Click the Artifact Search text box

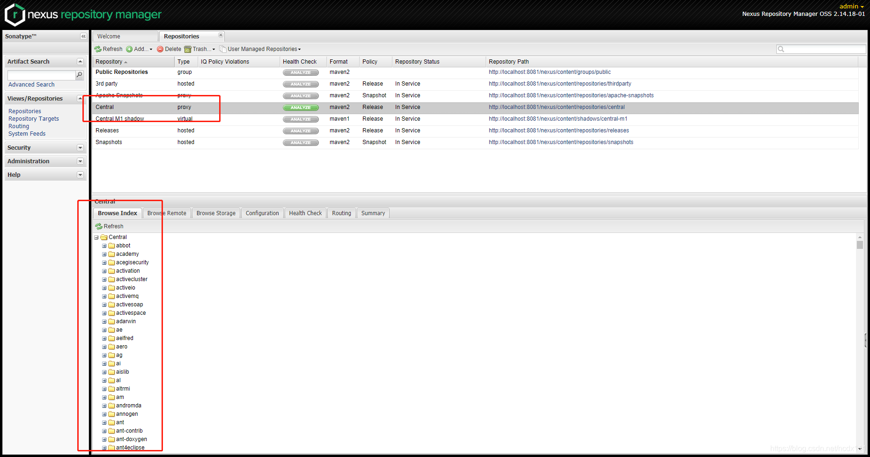(41, 75)
